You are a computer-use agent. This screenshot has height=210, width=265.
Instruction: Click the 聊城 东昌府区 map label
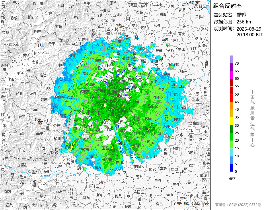click(x=151, y=106)
